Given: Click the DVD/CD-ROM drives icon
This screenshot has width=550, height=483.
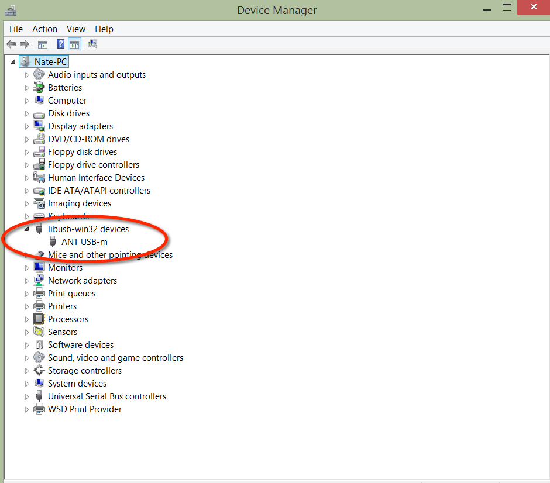Looking at the screenshot, I should (x=39, y=139).
